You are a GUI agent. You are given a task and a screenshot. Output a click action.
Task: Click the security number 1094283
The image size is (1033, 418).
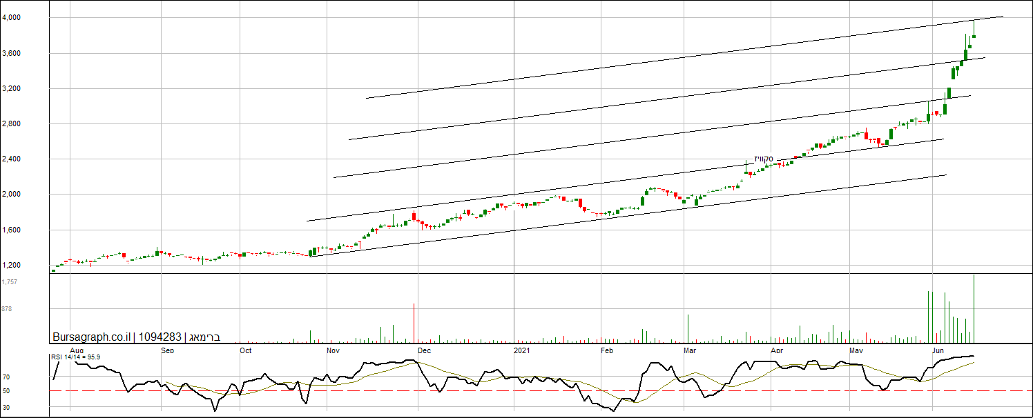(x=160, y=337)
